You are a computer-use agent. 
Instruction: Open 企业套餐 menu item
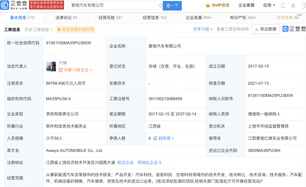pos(246,5)
